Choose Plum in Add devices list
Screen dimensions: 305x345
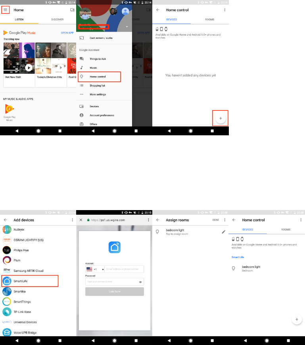(x=38, y=260)
